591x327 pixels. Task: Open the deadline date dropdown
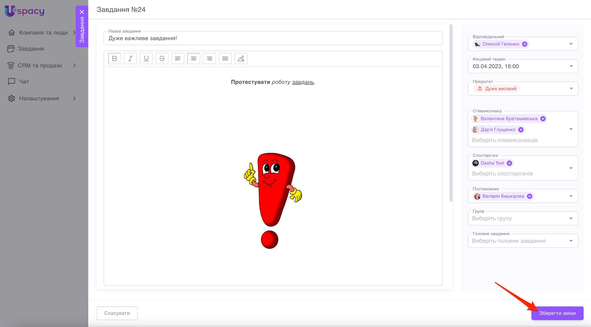coord(571,66)
